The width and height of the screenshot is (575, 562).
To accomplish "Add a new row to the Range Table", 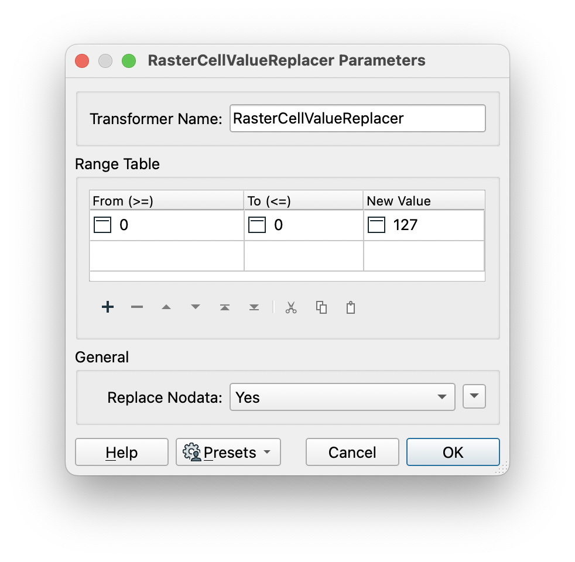I will pos(107,307).
